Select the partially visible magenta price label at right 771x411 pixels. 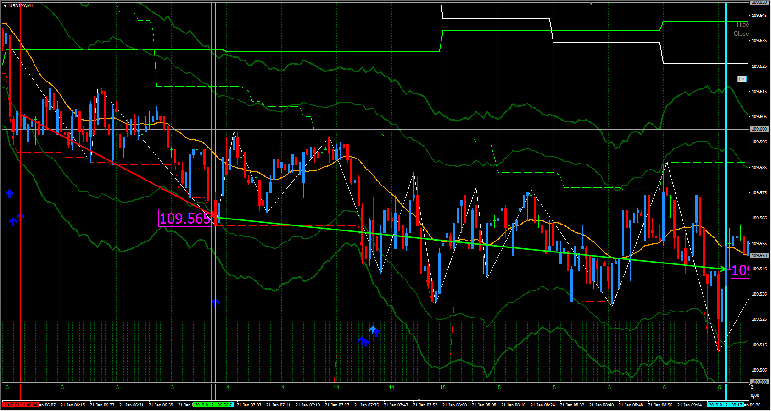tap(740, 270)
